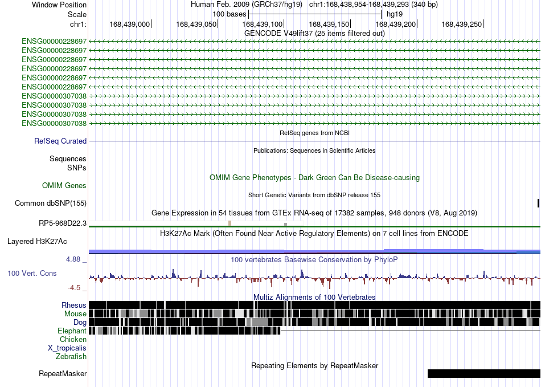Screen dimensions: 541x387
Task: Click the chr1:168,438,954-168,439,293 (340 bp) position text
Action: pos(374,5)
